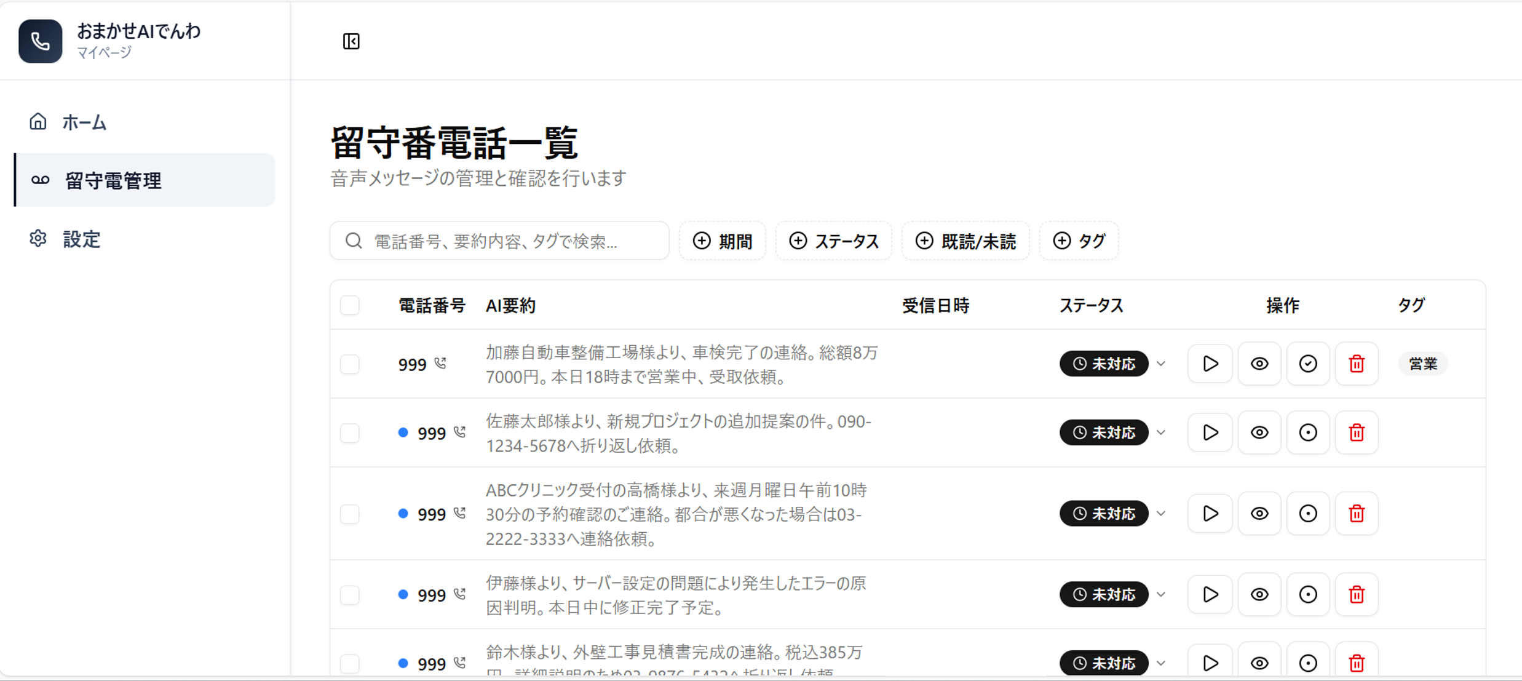Click the 既読/未読 filter button
This screenshot has width=1522, height=681.
965,241
